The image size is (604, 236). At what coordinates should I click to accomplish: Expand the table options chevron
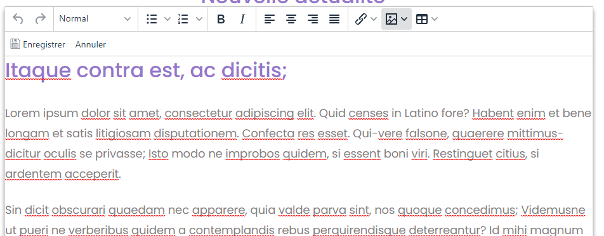(435, 19)
